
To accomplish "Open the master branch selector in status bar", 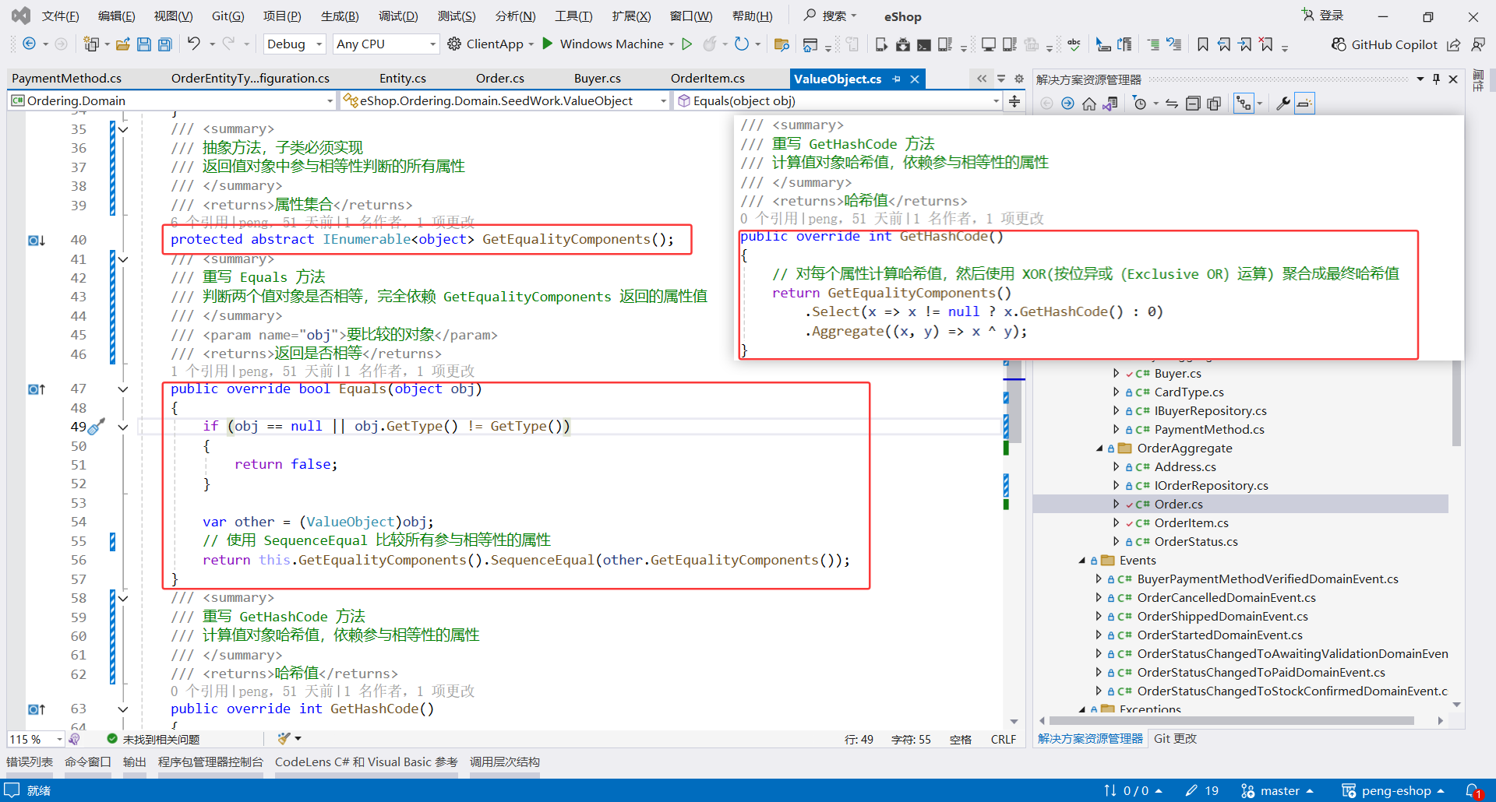I will [1278, 790].
